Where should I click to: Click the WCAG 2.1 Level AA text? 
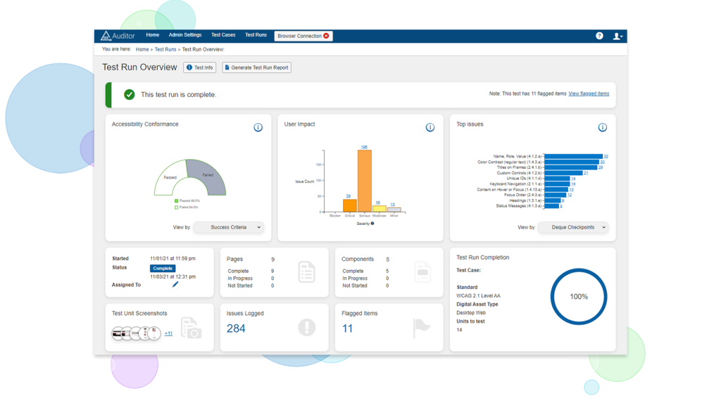tap(478, 296)
